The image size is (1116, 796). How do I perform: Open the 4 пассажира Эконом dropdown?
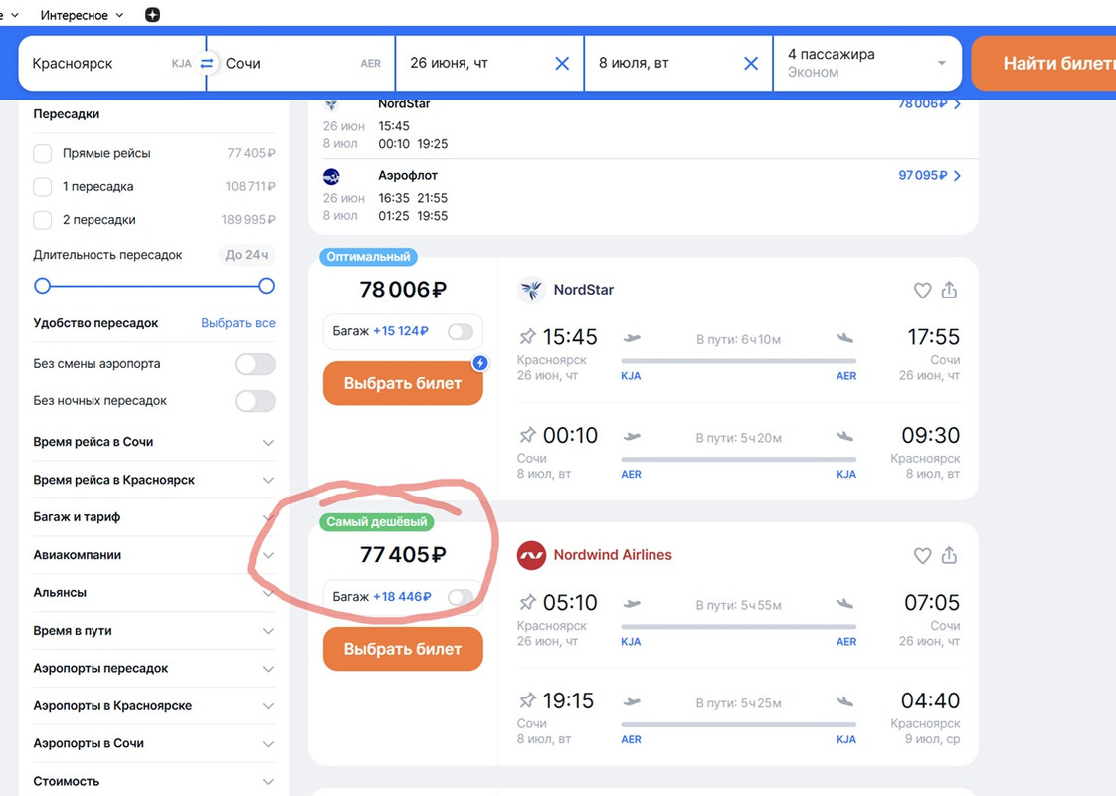pos(867,64)
